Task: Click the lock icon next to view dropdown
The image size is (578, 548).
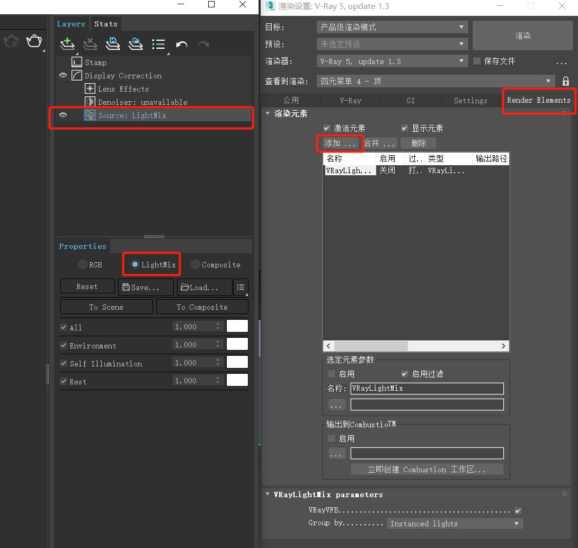Action: click(x=565, y=81)
